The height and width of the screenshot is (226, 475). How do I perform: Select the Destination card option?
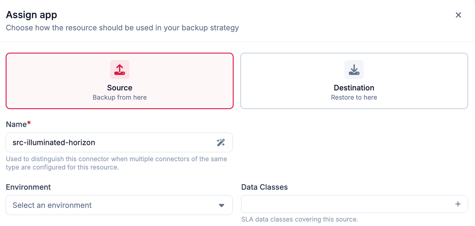coord(354,81)
